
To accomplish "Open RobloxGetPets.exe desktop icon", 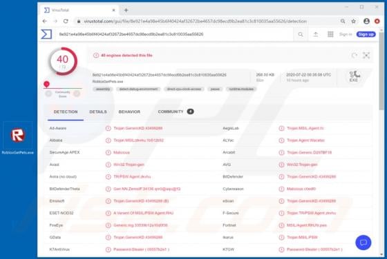I will click(17, 138).
